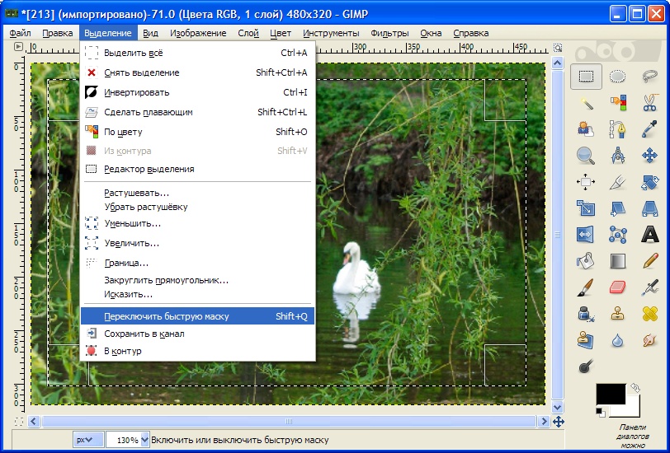Activate the Text tool
The width and height of the screenshot is (670, 453).
tap(649, 235)
